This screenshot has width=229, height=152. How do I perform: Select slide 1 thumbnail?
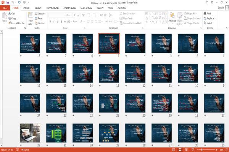tap(214, 43)
